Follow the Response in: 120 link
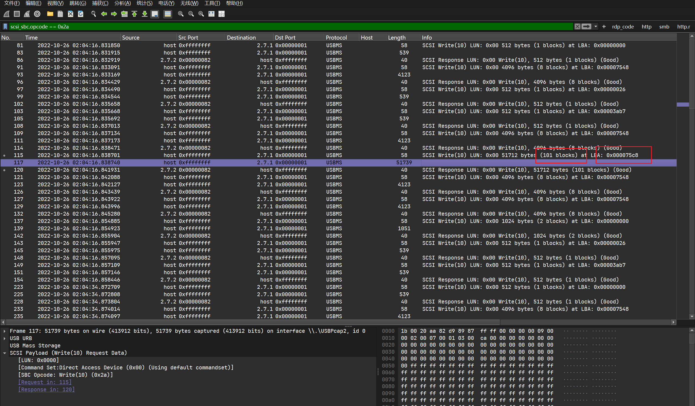The width and height of the screenshot is (695, 406). point(46,389)
